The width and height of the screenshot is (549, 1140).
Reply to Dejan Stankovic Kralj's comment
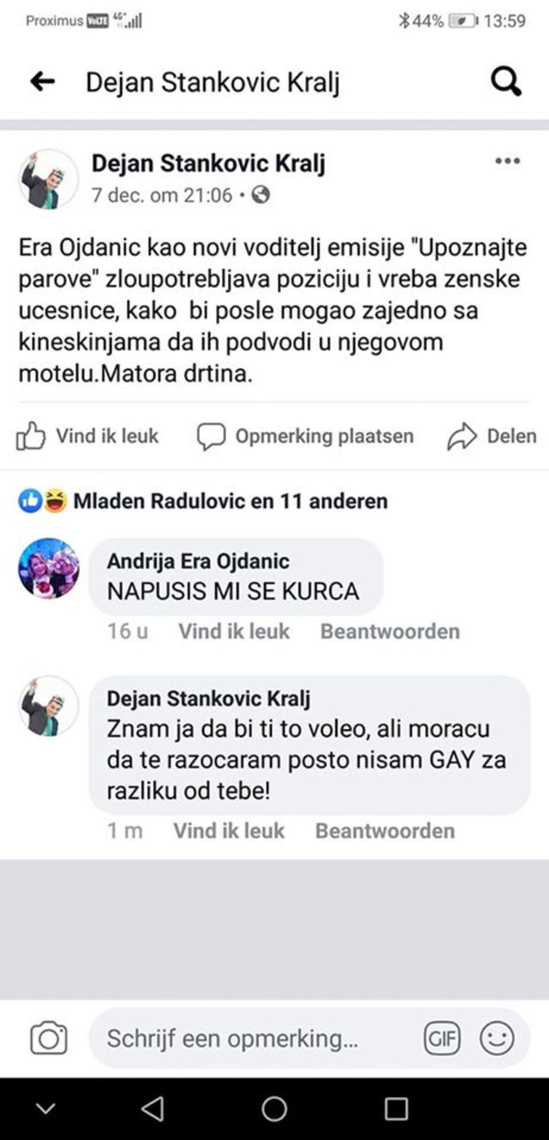tap(385, 831)
